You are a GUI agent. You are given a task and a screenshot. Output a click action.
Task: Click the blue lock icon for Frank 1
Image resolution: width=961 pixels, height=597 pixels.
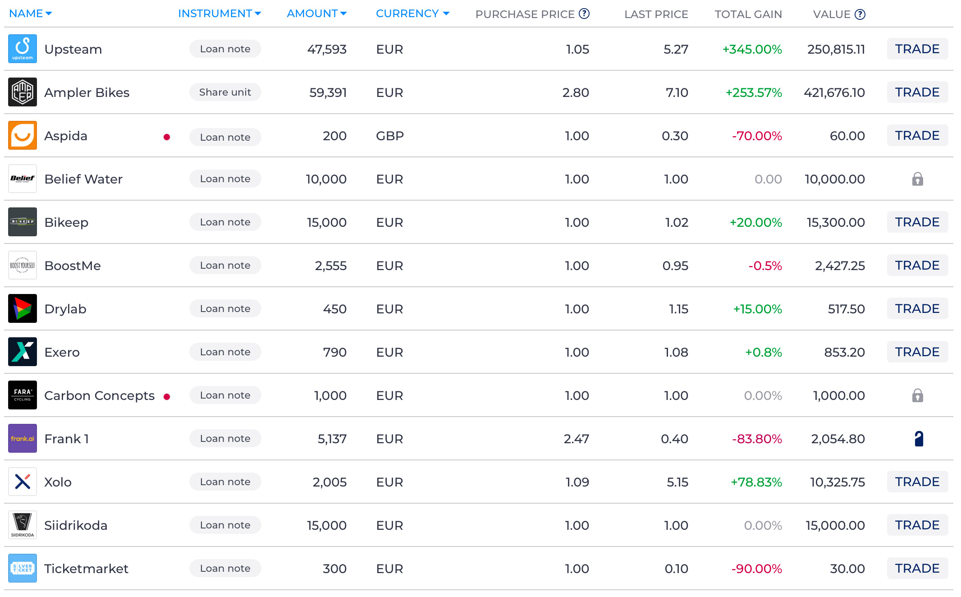[x=919, y=439]
